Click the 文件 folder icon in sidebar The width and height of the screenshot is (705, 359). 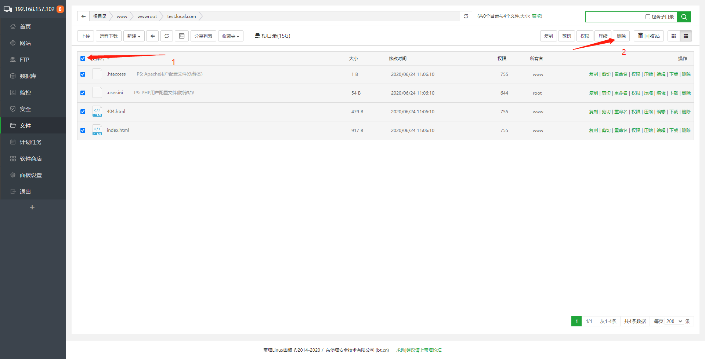pyautogui.click(x=13, y=125)
